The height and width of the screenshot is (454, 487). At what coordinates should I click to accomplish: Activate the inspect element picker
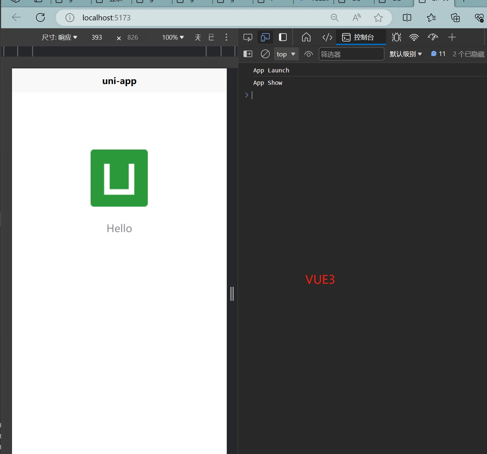point(248,37)
